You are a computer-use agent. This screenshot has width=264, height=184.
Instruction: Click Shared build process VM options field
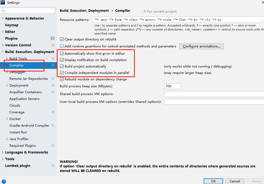[x=214, y=94]
